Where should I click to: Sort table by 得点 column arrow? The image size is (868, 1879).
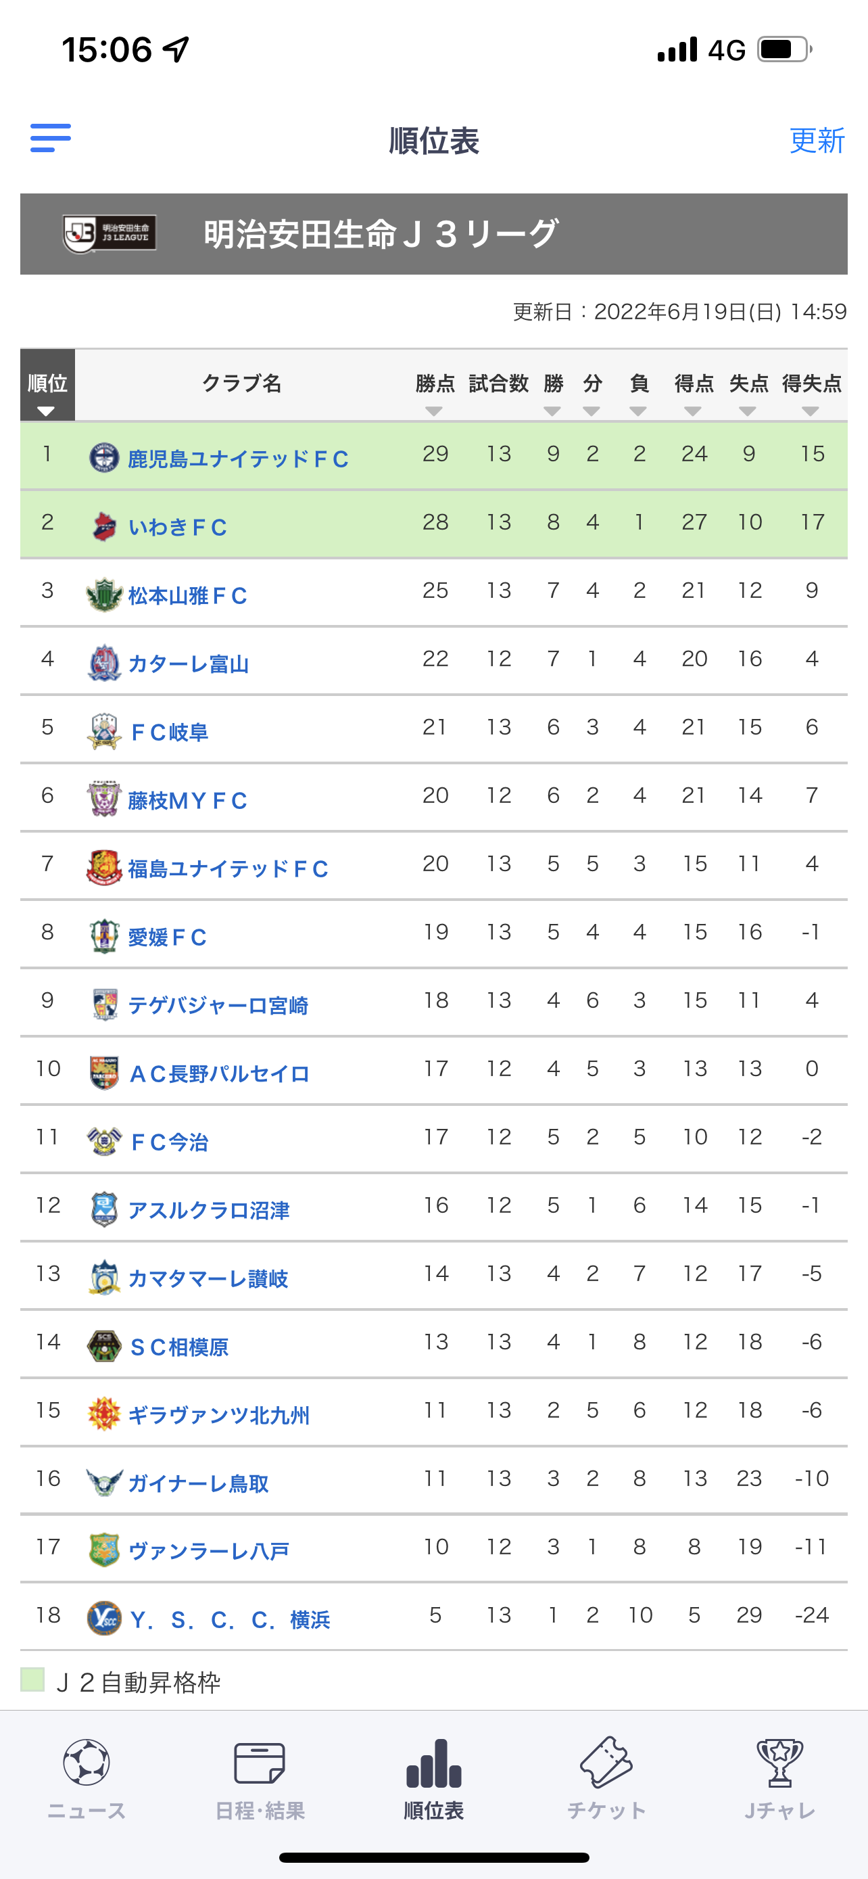tap(693, 411)
